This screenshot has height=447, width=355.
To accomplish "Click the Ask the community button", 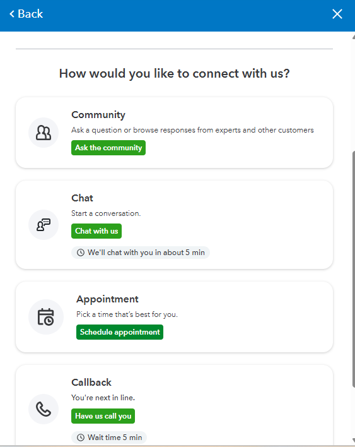I will point(108,148).
